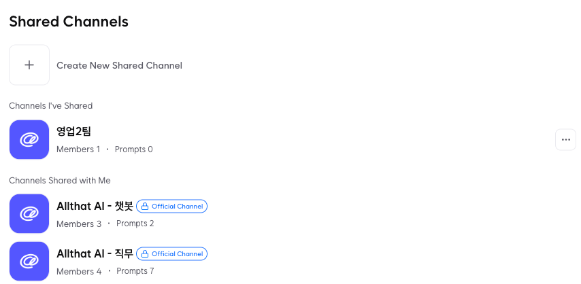Open the 영업2팀 channel icon

pyautogui.click(x=29, y=139)
